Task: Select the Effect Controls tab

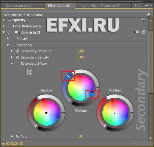Action: [x=59, y=6]
